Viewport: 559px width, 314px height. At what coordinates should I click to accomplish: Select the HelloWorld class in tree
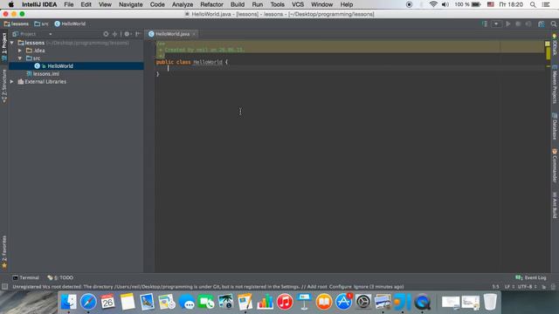click(x=76, y=66)
